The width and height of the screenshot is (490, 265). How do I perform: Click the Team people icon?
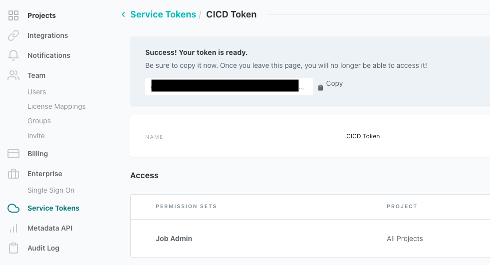pos(13,75)
